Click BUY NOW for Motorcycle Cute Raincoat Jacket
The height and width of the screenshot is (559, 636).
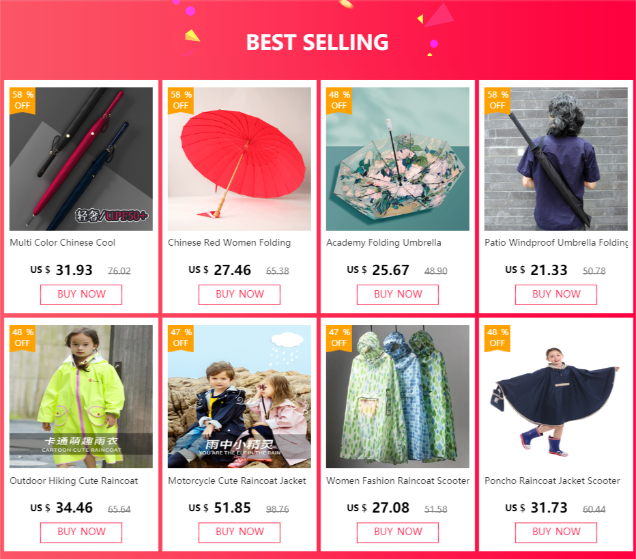pyautogui.click(x=240, y=532)
